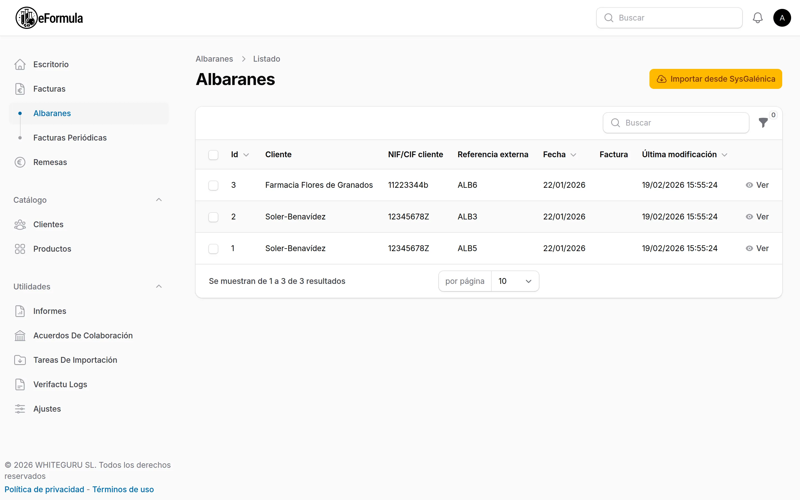Click the table filter funnel icon

(763, 123)
